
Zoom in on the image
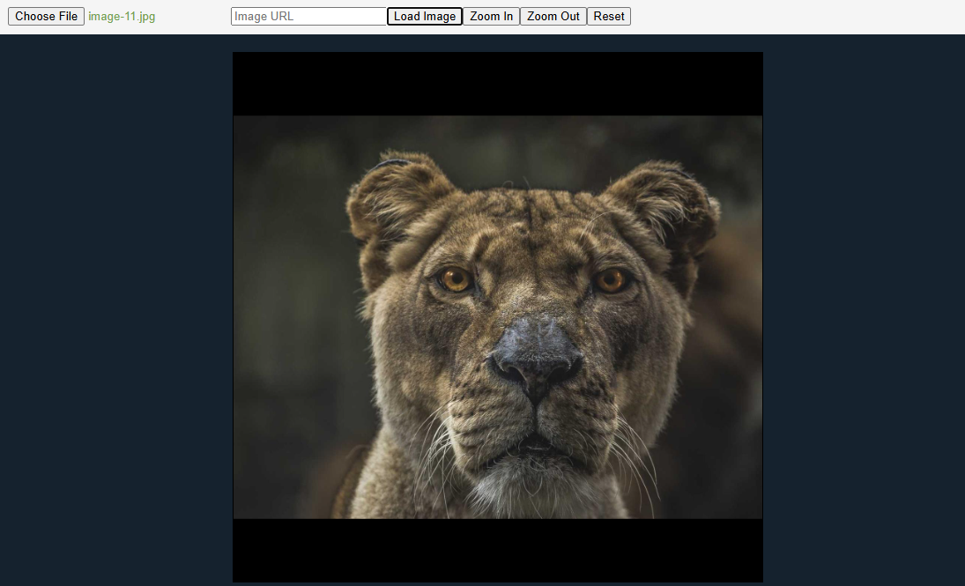coord(491,17)
